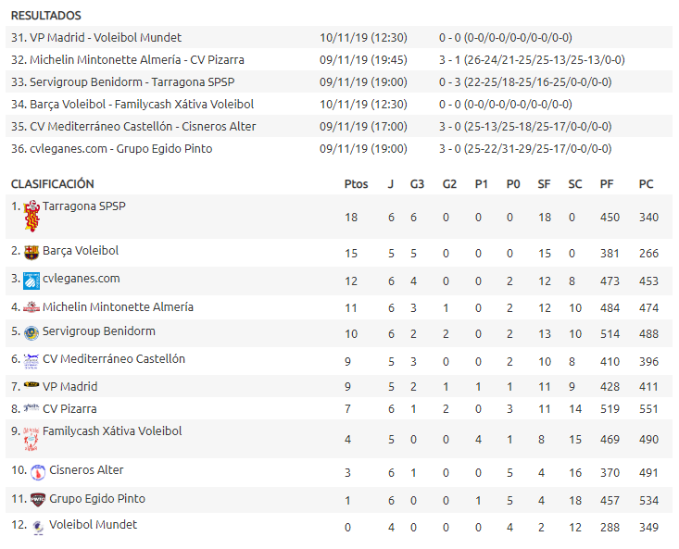Image resolution: width=679 pixels, height=549 pixels.
Task: Click the Familycash Xàtiva Voleibol crest
Action: point(31,438)
